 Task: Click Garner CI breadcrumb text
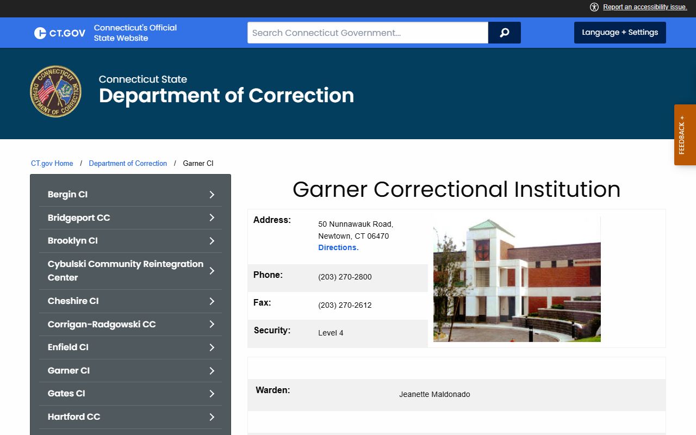click(198, 163)
